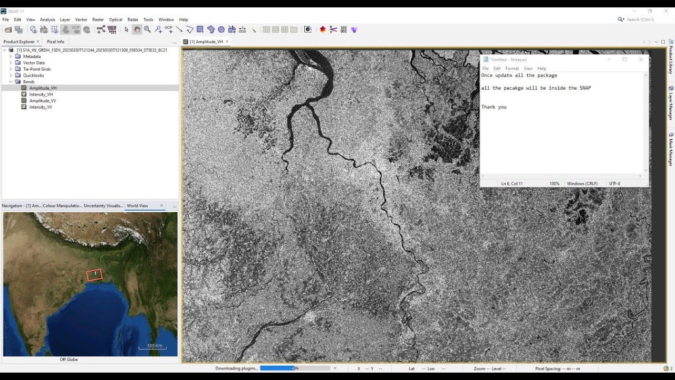Click the red footprint on world map
The image size is (675, 380).
point(94,274)
